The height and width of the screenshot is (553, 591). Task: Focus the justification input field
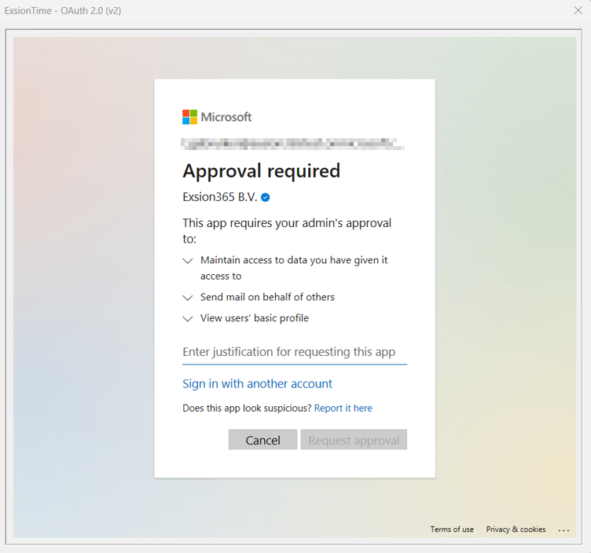point(294,352)
